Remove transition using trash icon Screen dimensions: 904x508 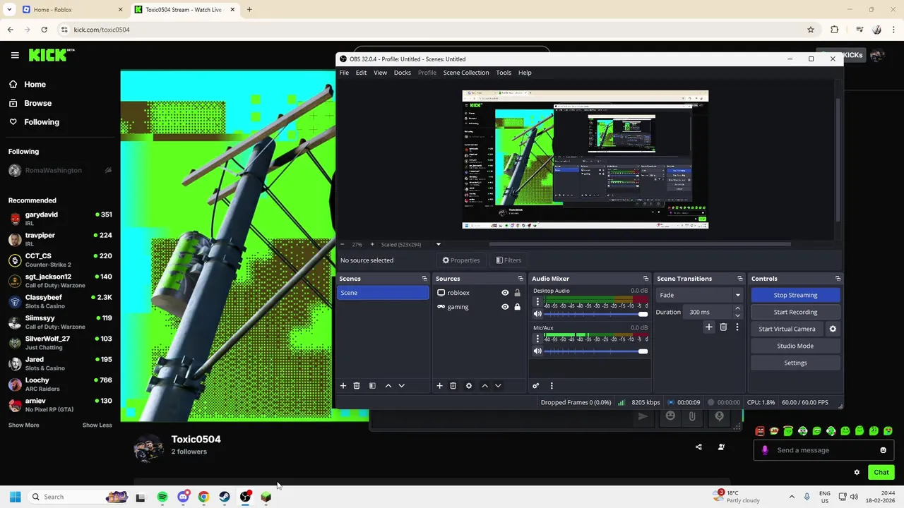[x=723, y=327]
